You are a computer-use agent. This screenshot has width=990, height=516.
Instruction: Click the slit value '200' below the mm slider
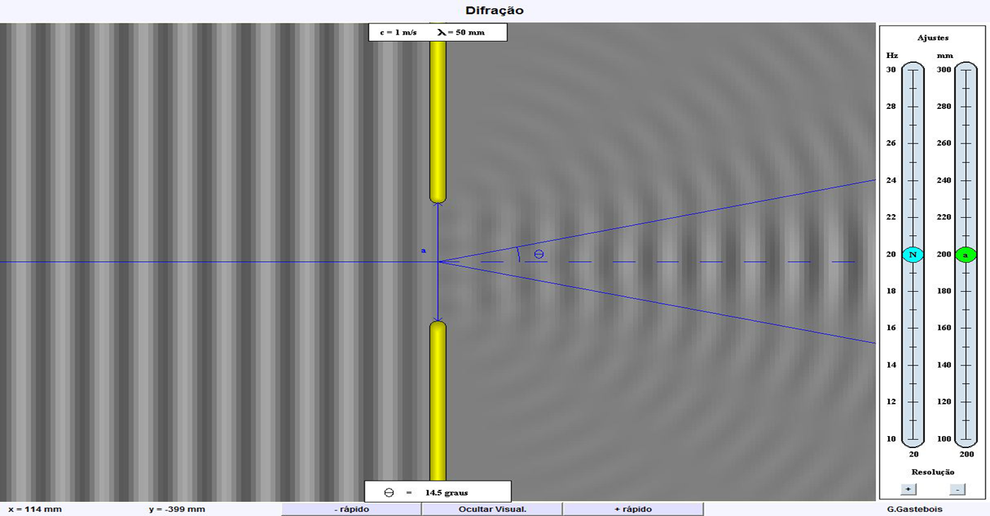click(966, 455)
